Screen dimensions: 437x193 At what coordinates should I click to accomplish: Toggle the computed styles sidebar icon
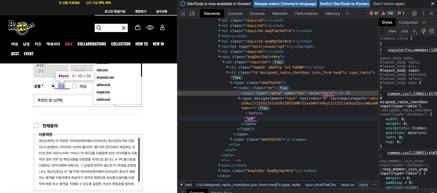432,31
